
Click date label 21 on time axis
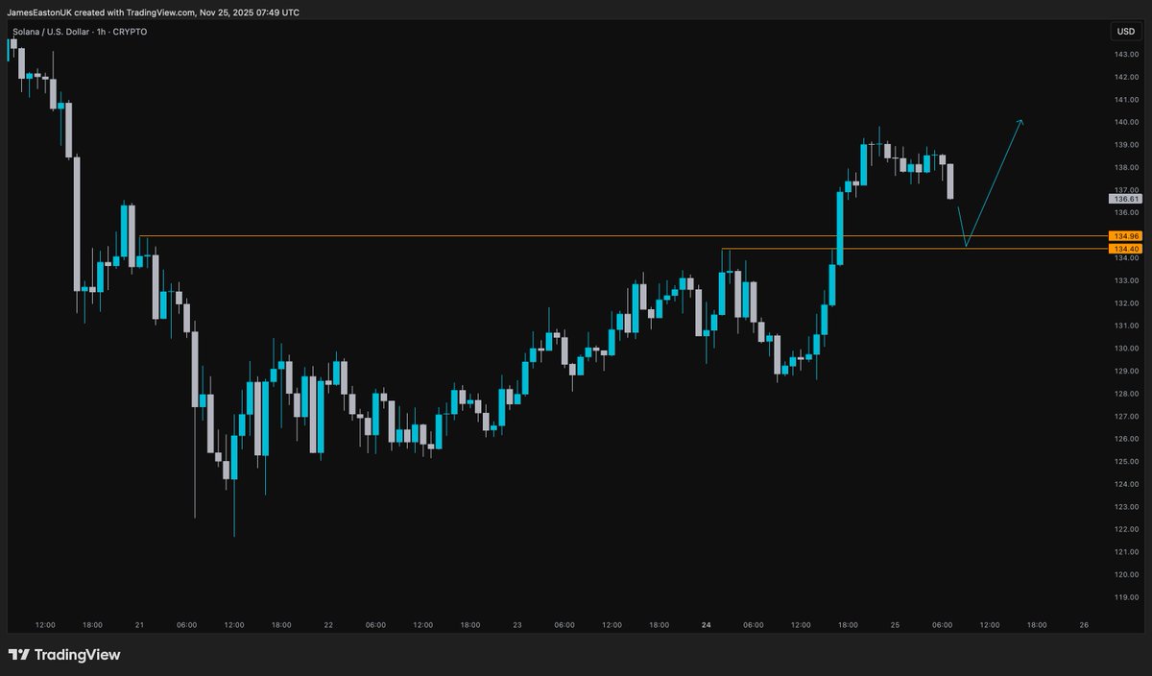[139, 625]
